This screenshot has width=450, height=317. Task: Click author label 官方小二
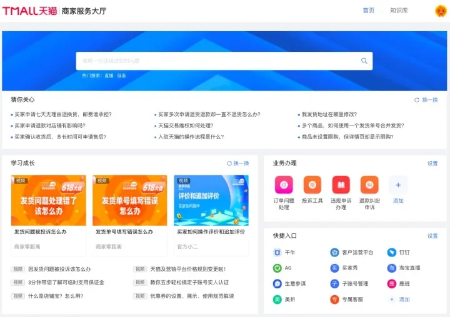tap(187, 246)
